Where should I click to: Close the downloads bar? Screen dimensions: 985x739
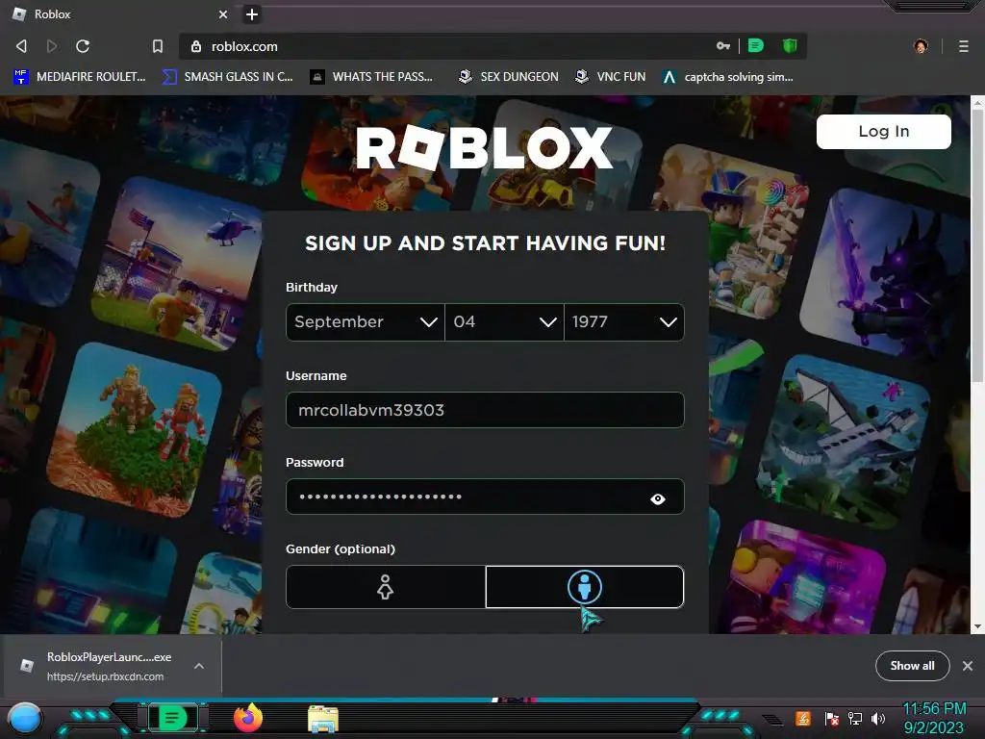pos(968,666)
